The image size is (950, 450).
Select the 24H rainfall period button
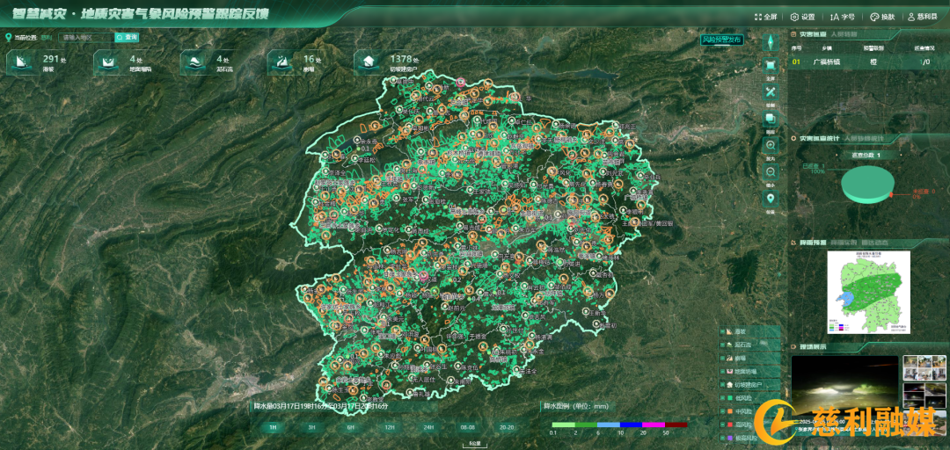click(428, 427)
